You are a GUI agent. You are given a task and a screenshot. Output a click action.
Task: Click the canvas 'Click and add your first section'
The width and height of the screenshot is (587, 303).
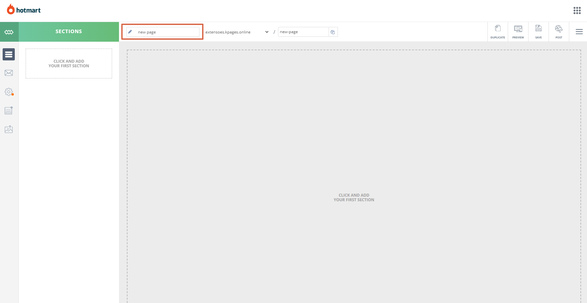coord(354,197)
